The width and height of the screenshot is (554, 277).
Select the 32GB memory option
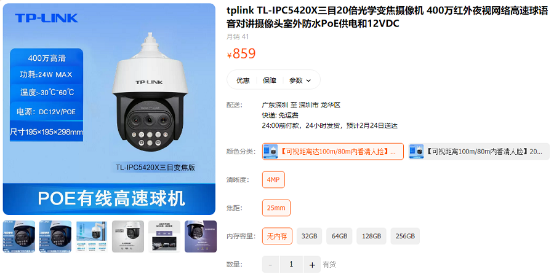309,236
